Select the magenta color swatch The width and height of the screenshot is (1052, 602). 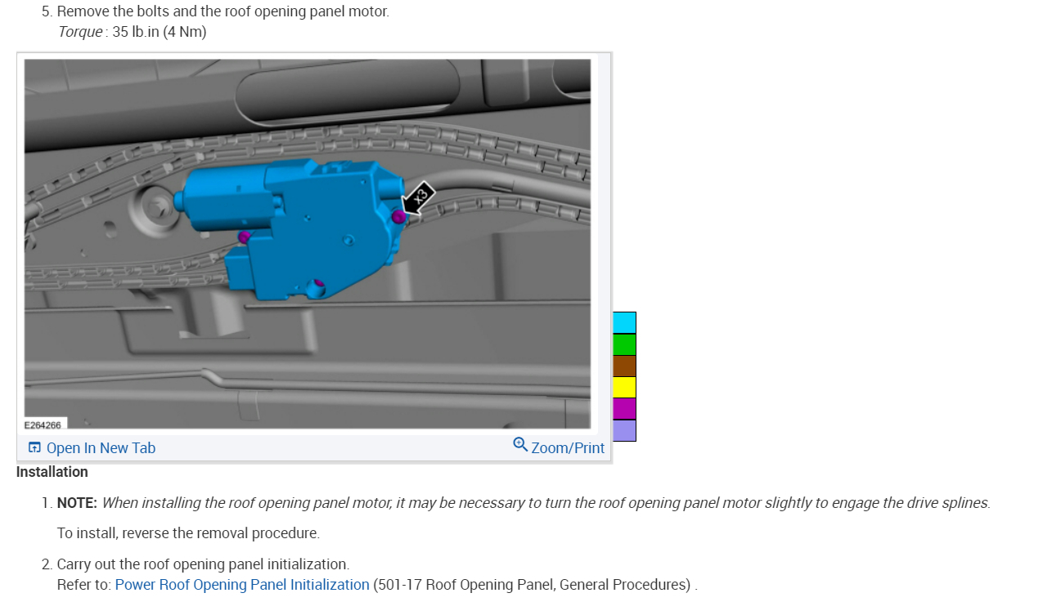(x=624, y=409)
